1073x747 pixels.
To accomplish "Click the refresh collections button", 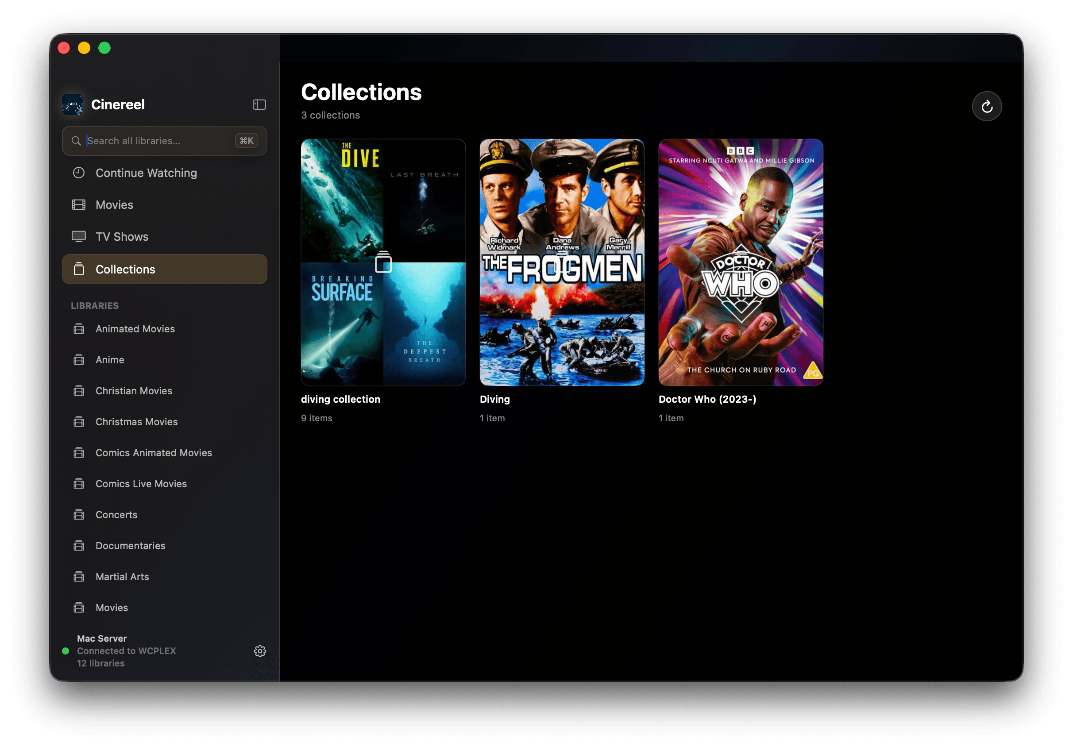I will [987, 107].
